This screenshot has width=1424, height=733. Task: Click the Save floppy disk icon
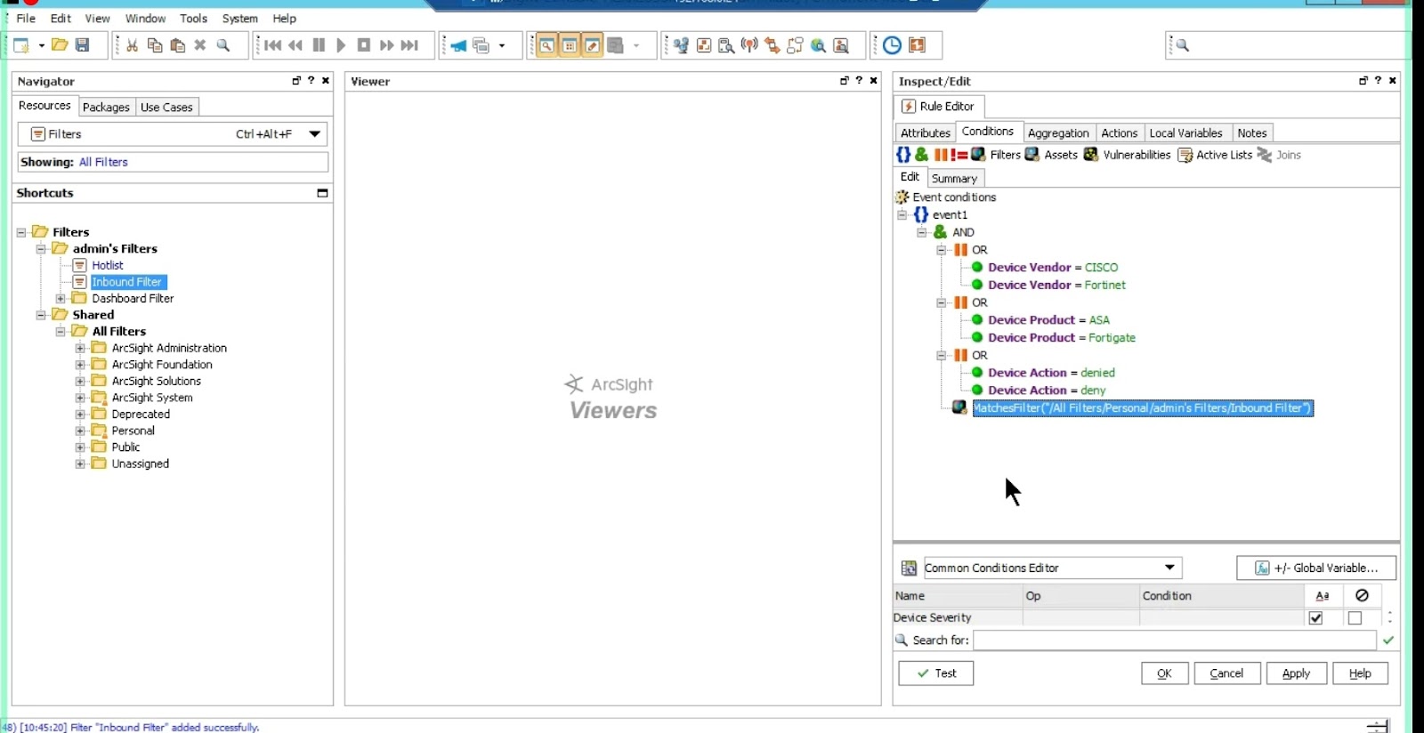[82, 45]
